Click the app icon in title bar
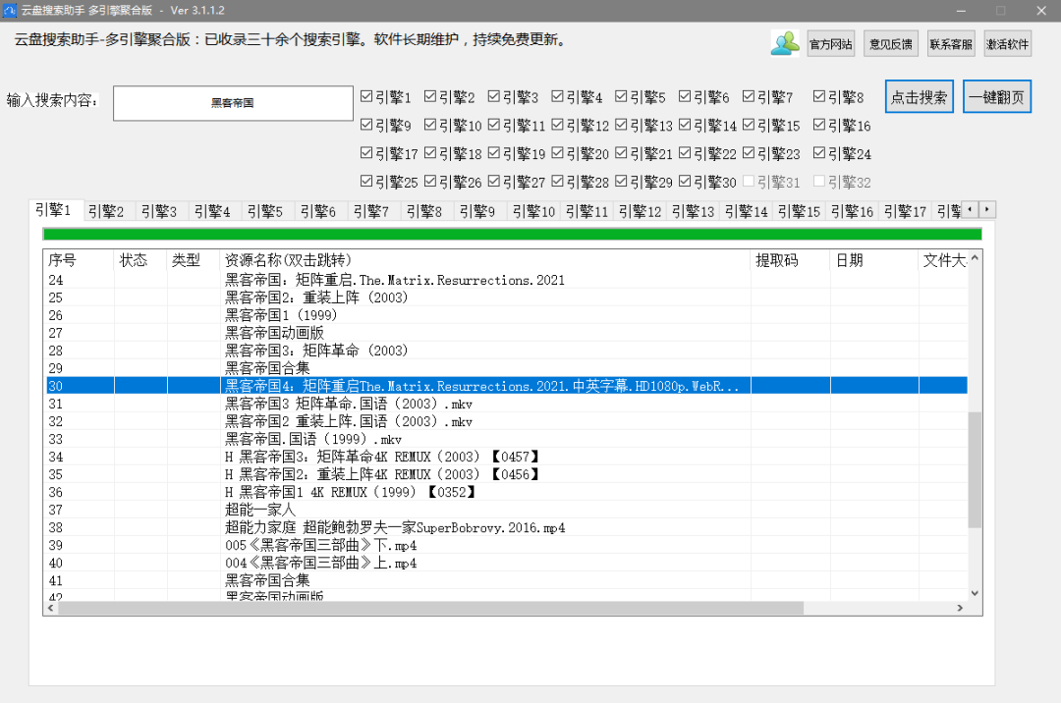 [x=10, y=10]
